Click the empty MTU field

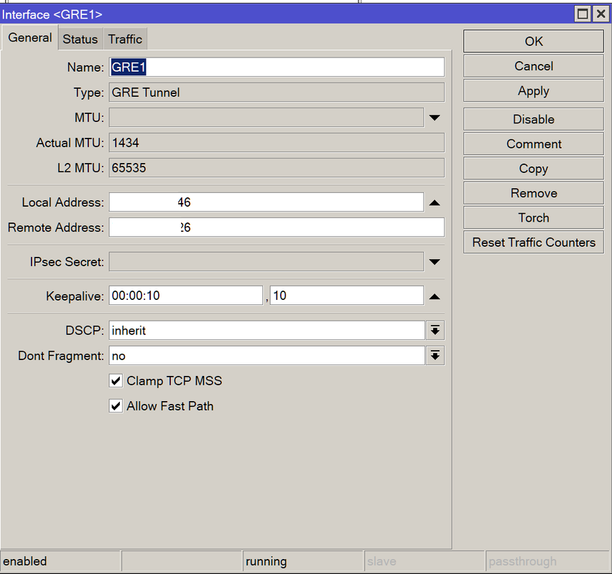point(266,118)
